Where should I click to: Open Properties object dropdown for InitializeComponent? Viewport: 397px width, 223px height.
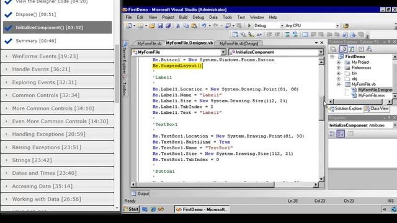click(x=395, y=125)
